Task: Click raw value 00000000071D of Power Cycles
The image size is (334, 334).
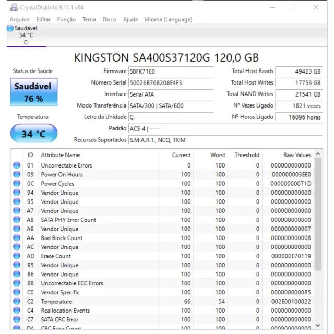Action: 291,183
